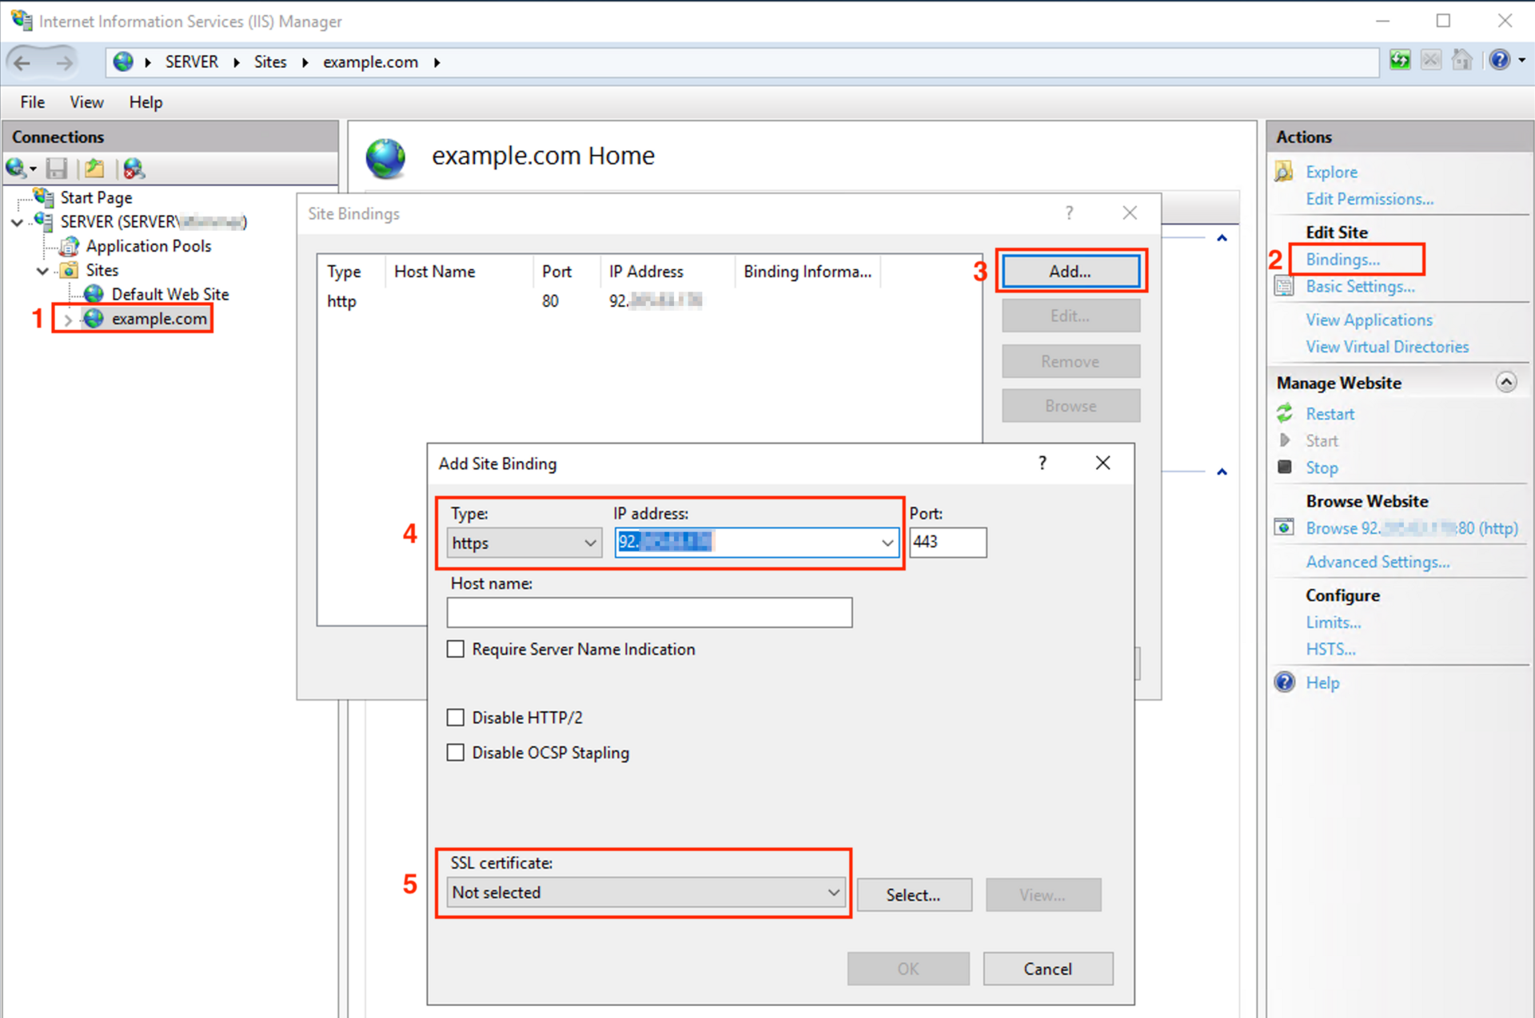Screen dimensions: 1535x1018
Task: Click the green Restart icon
Action: pos(1284,413)
